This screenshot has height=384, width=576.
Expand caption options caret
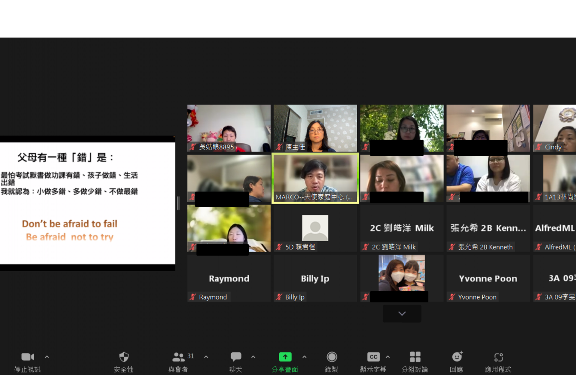pyautogui.click(x=388, y=357)
